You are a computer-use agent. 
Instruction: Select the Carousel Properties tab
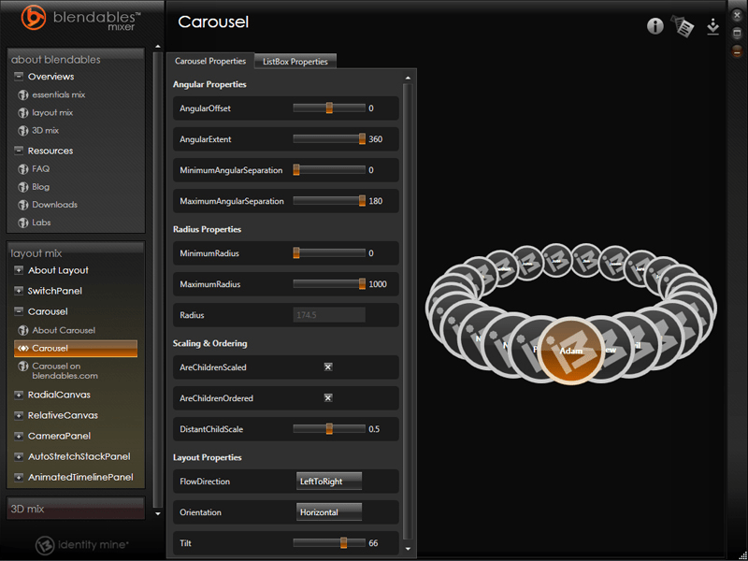(x=209, y=61)
